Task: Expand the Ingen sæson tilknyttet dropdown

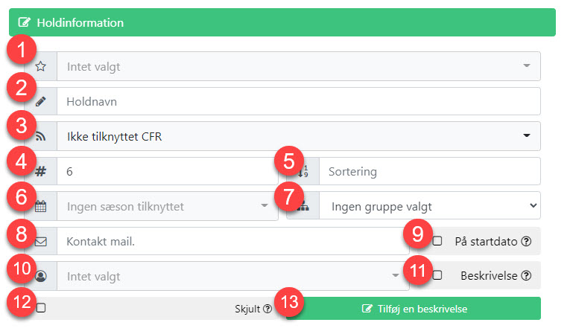Action: [x=167, y=206]
